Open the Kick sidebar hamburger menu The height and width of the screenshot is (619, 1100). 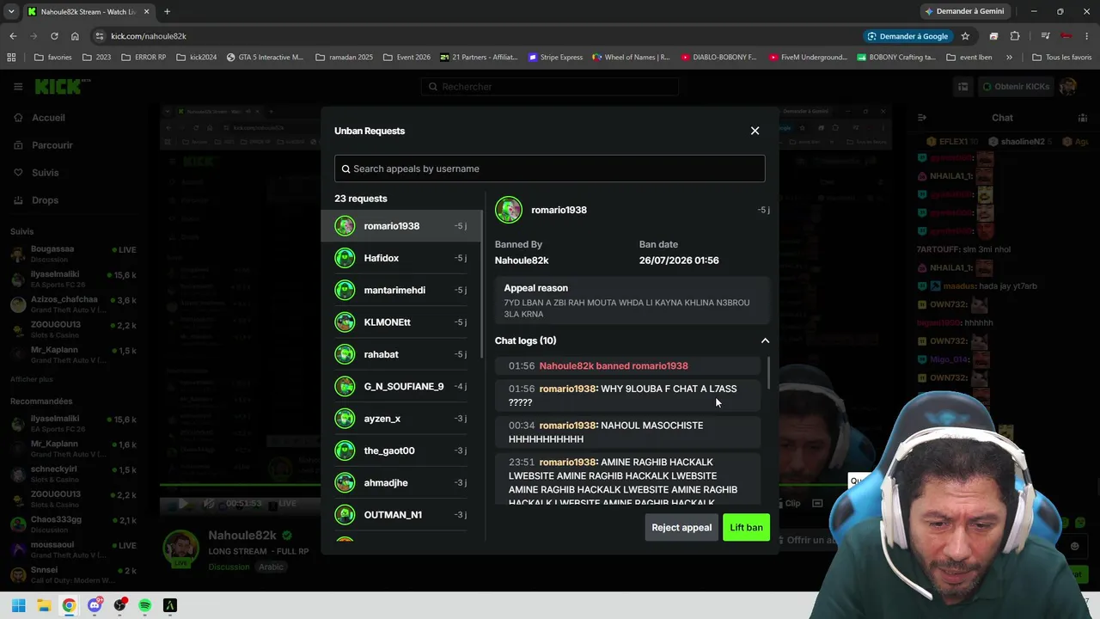tap(17, 86)
